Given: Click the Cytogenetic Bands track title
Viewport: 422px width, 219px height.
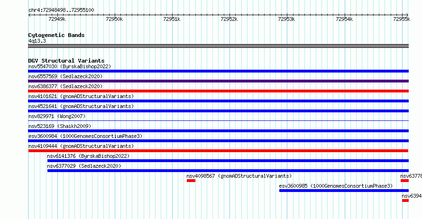Looking at the screenshot, I should [56, 35].
